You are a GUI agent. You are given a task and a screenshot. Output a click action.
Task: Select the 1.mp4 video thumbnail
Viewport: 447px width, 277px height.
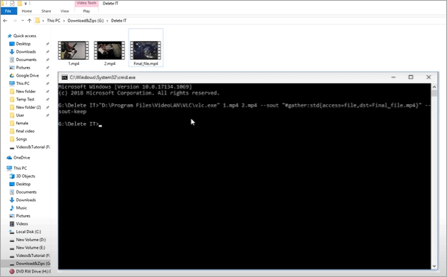[74, 51]
